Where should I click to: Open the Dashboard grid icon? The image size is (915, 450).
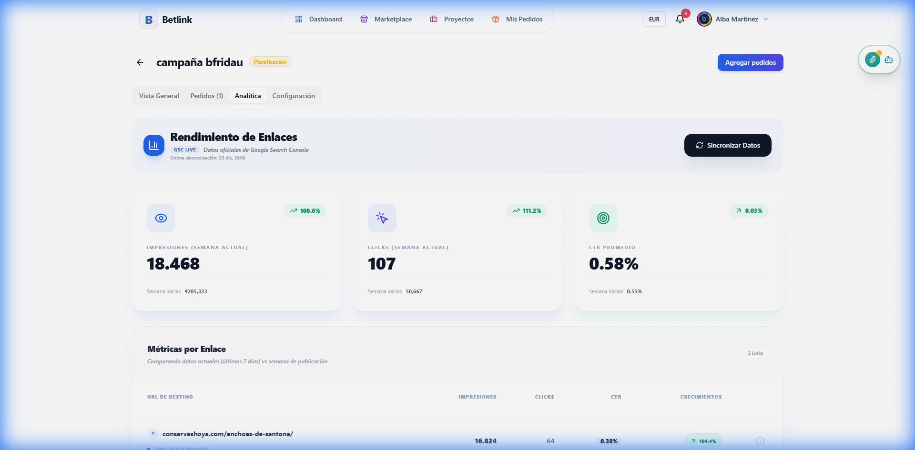299,19
